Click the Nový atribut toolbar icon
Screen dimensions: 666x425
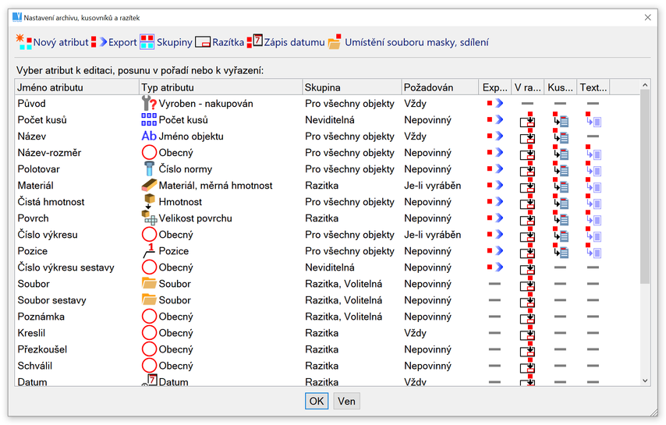(23, 42)
